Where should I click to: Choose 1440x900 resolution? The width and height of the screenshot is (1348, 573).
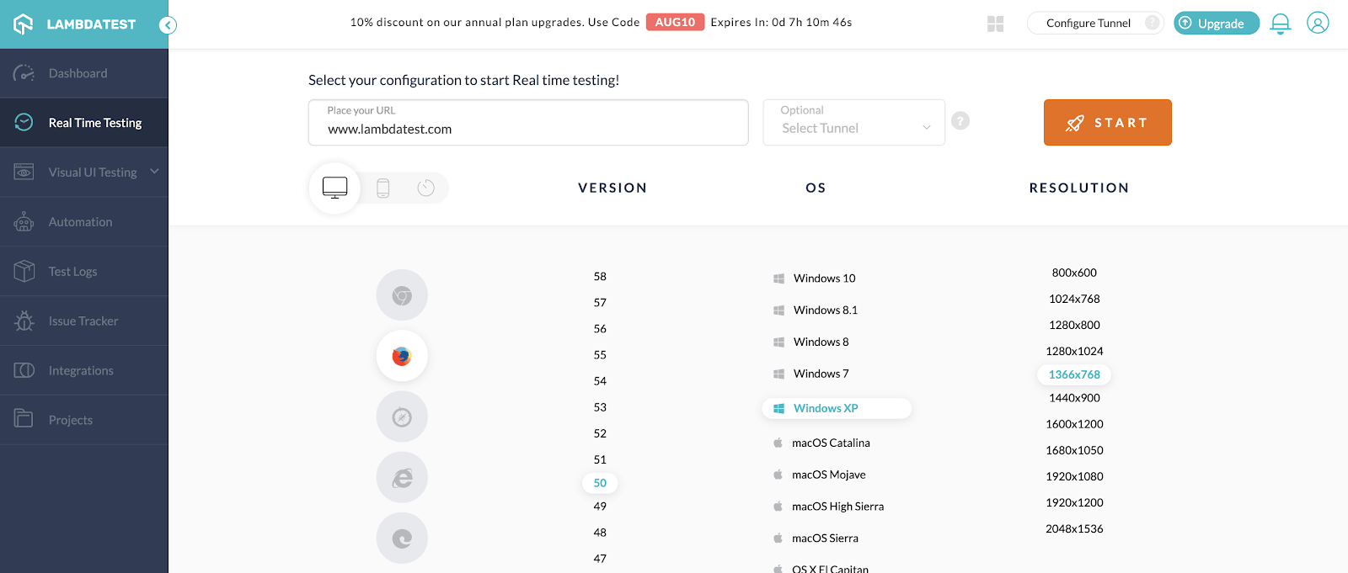pos(1074,399)
